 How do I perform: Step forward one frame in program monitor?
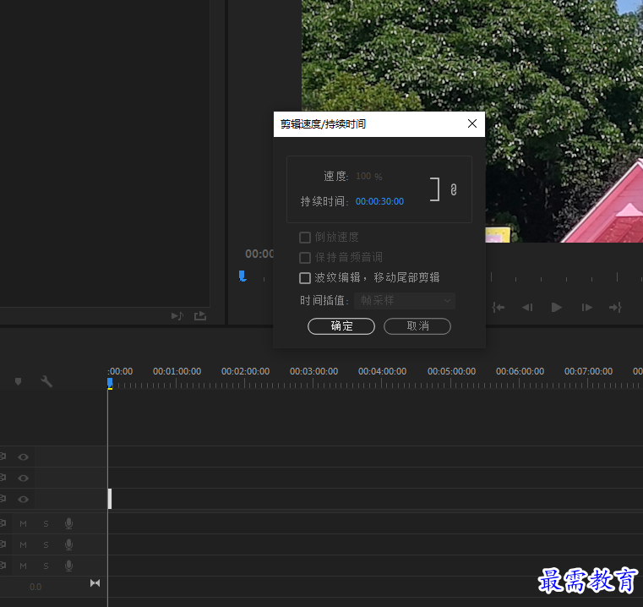(x=586, y=307)
